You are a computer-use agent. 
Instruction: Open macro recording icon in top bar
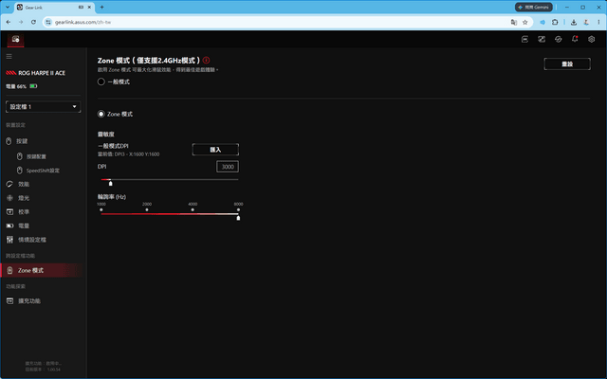[x=524, y=39]
